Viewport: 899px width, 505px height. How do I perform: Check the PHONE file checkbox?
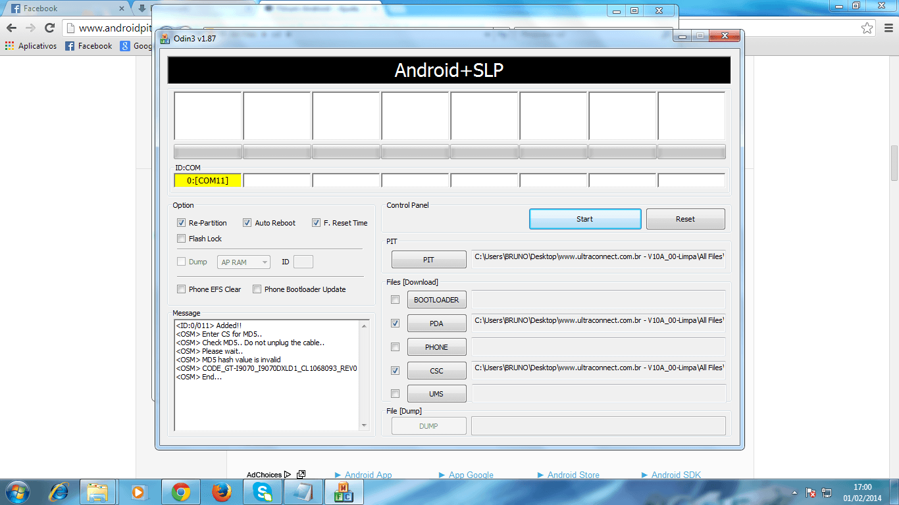(396, 347)
